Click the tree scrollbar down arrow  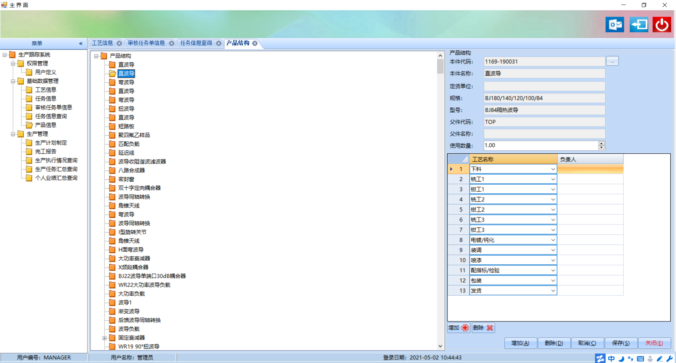point(440,346)
